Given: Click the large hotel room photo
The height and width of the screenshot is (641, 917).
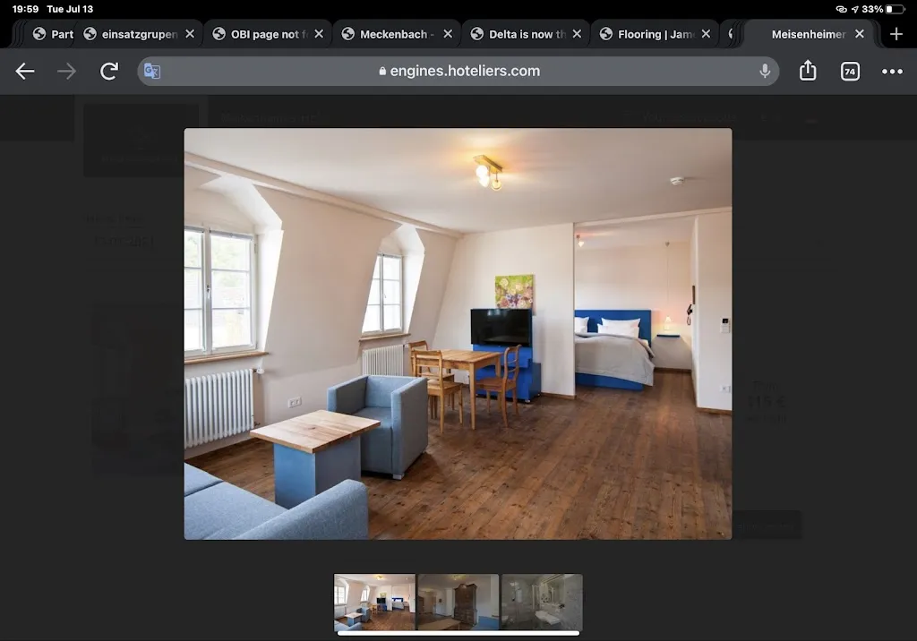Looking at the screenshot, I should (x=458, y=333).
